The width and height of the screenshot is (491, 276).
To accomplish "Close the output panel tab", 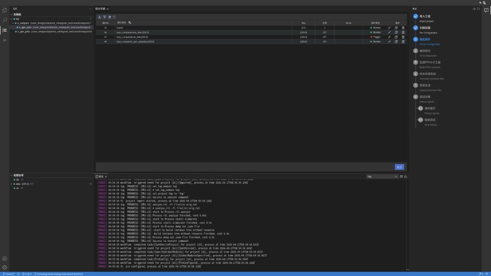I will [x=106, y=177].
